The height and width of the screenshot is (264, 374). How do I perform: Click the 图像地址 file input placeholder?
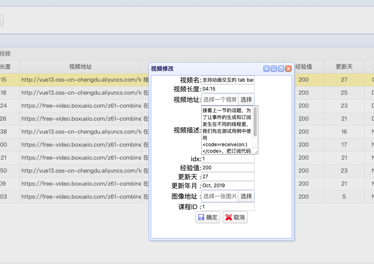pos(220,196)
